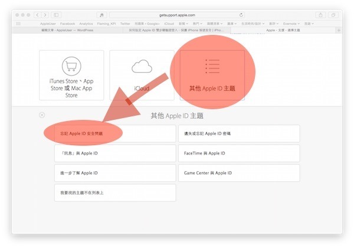The image size is (354, 248).
Task: Open the Facebook bookmark
Action: pyautogui.click(x=67, y=24)
